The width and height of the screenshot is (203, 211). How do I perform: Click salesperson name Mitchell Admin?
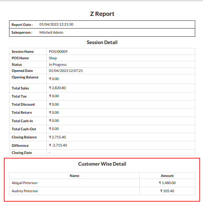[x=51, y=32]
